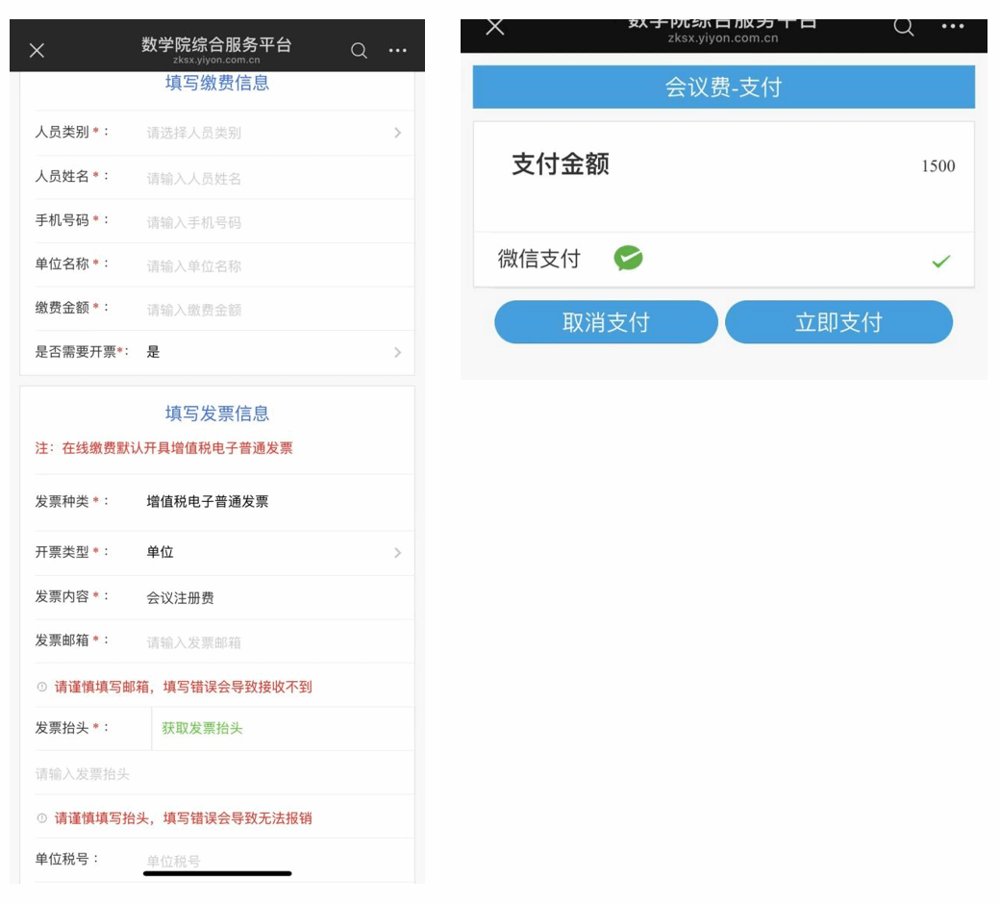This screenshot has height=904, width=1000.
Task: Select the green checkmark for WeChat Pay
Action: point(940,261)
